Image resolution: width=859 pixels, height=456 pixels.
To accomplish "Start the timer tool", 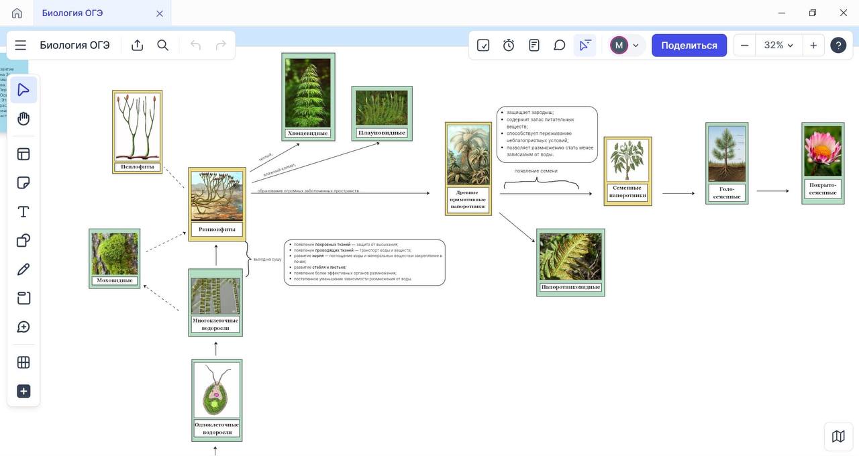I will [x=509, y=45].
